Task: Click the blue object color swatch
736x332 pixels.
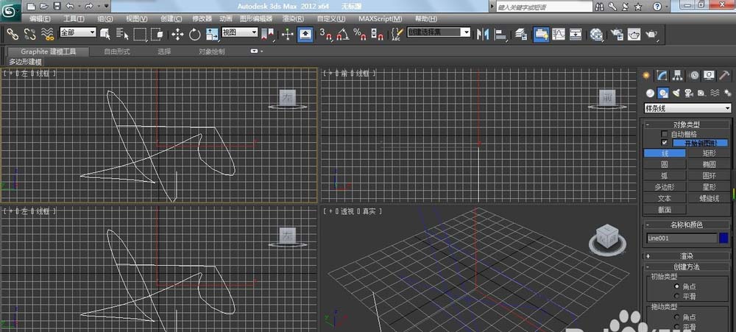Action: click(x=723, y=238)
